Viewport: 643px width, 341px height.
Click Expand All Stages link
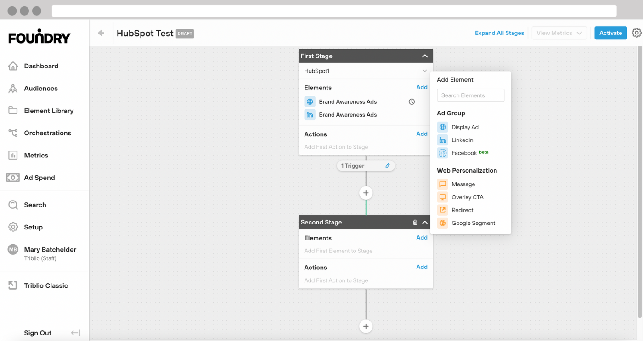[x=499, y=33]
